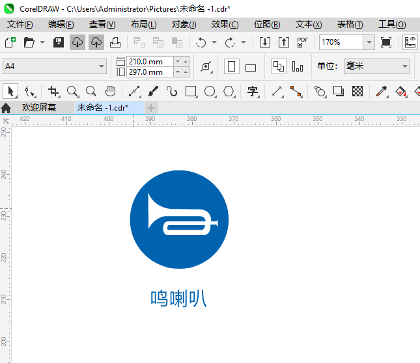Click the plus button for new document tab
Screen dimensions: 420x363
pos(151,108)
